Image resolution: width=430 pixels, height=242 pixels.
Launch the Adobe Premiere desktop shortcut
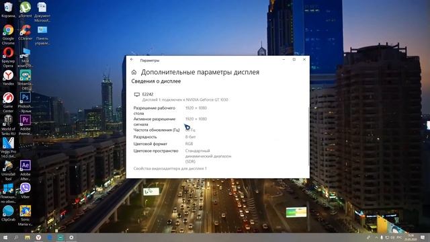(x=26, y=125)
